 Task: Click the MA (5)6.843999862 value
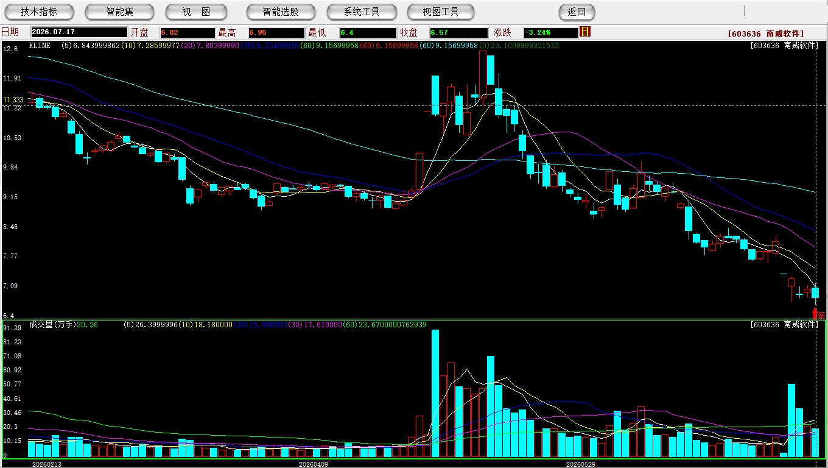click(91, 46)
